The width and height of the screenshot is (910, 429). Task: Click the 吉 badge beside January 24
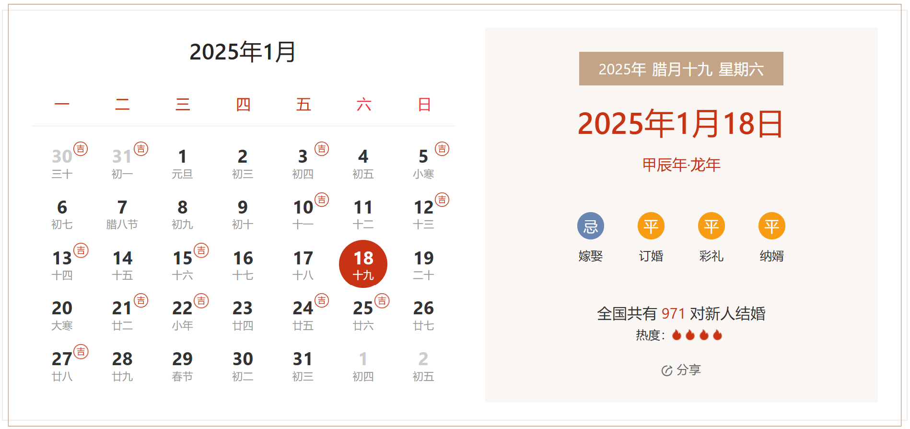[x=322, y=301]
